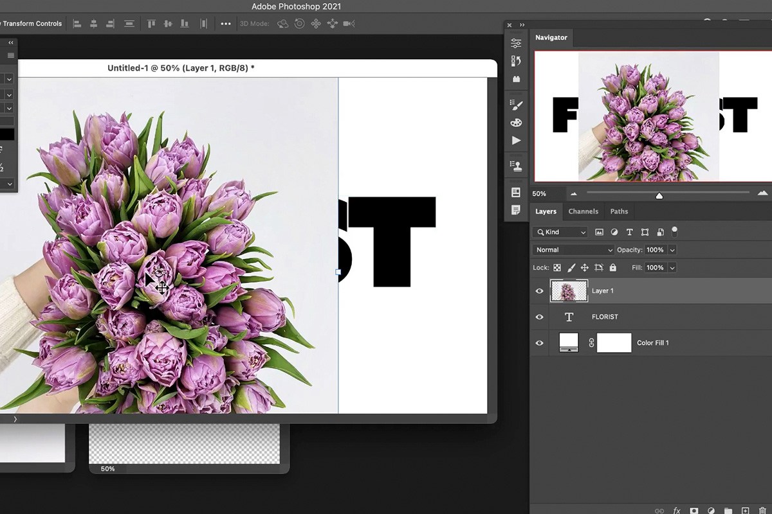Collapse the left floating panel arrows
This screenshot has height=514, width=772.
pyautogui.click(x=10, y=42)
